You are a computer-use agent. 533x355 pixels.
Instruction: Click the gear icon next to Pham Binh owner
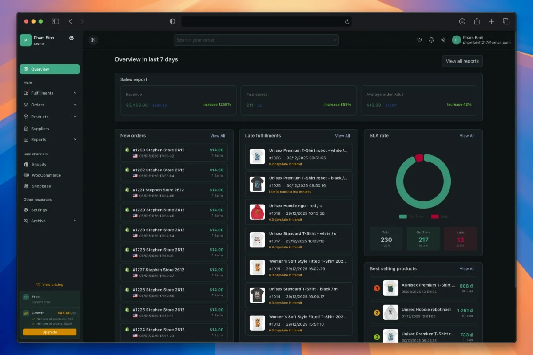point(71,38)
